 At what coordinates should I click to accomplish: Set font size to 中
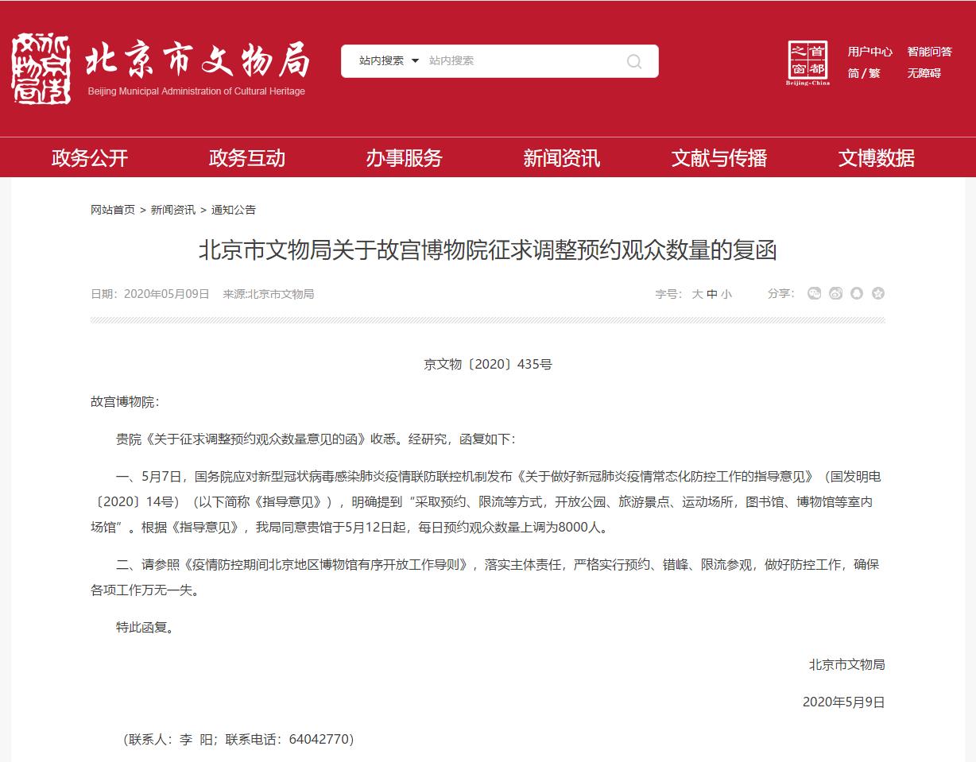pos(712,294)
